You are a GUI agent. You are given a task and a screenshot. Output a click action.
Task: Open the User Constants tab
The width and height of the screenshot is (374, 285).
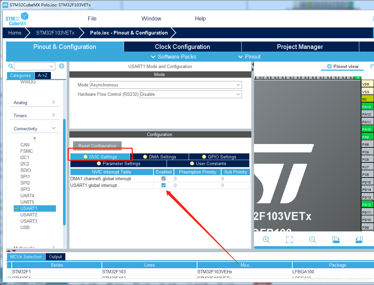[x=208, y=163]
